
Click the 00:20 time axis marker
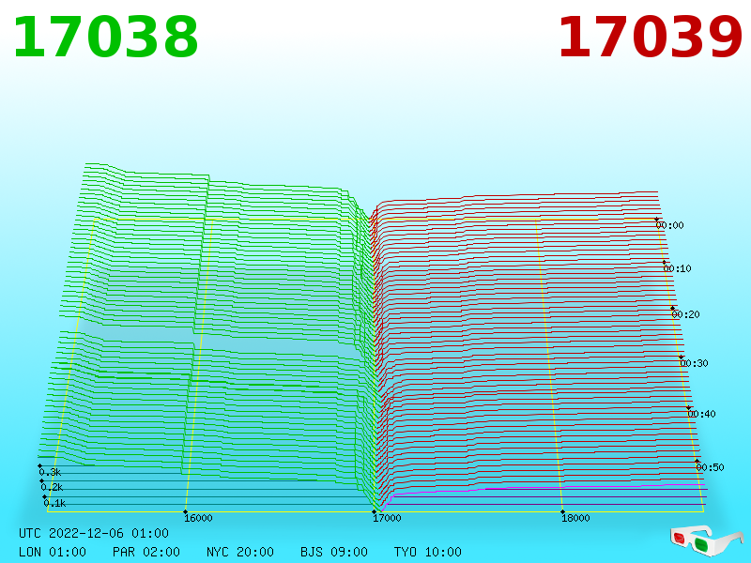pyautogui.click(x=686, y=314)
